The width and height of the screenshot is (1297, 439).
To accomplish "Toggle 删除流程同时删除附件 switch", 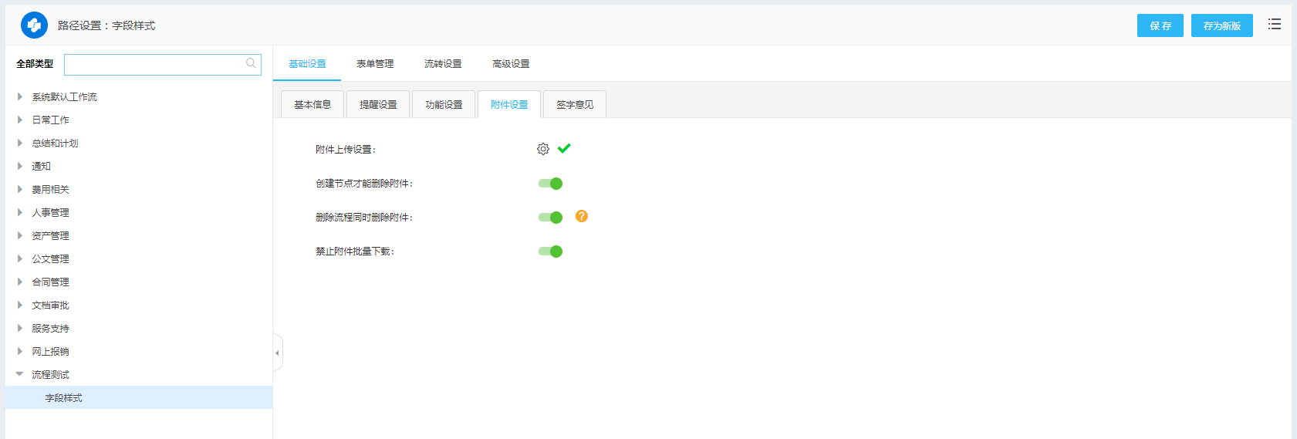I will click(x=550, y=218).
